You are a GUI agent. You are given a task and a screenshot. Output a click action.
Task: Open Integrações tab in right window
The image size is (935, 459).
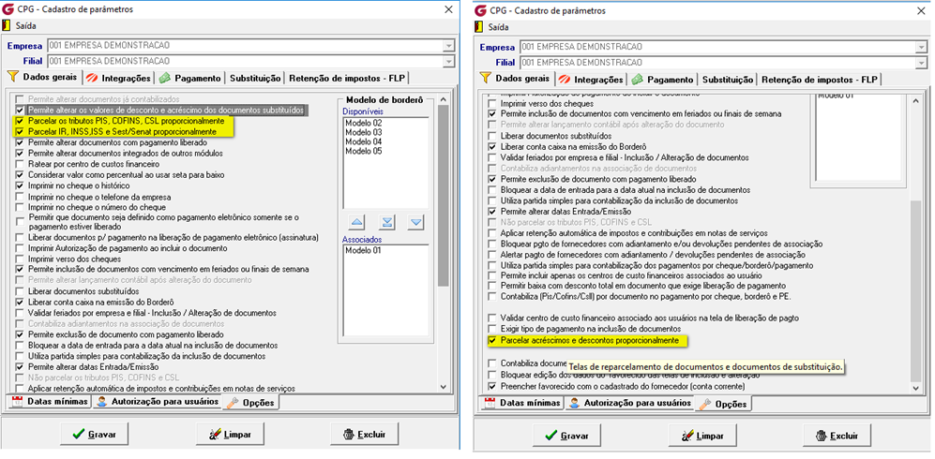coord(591,80)
